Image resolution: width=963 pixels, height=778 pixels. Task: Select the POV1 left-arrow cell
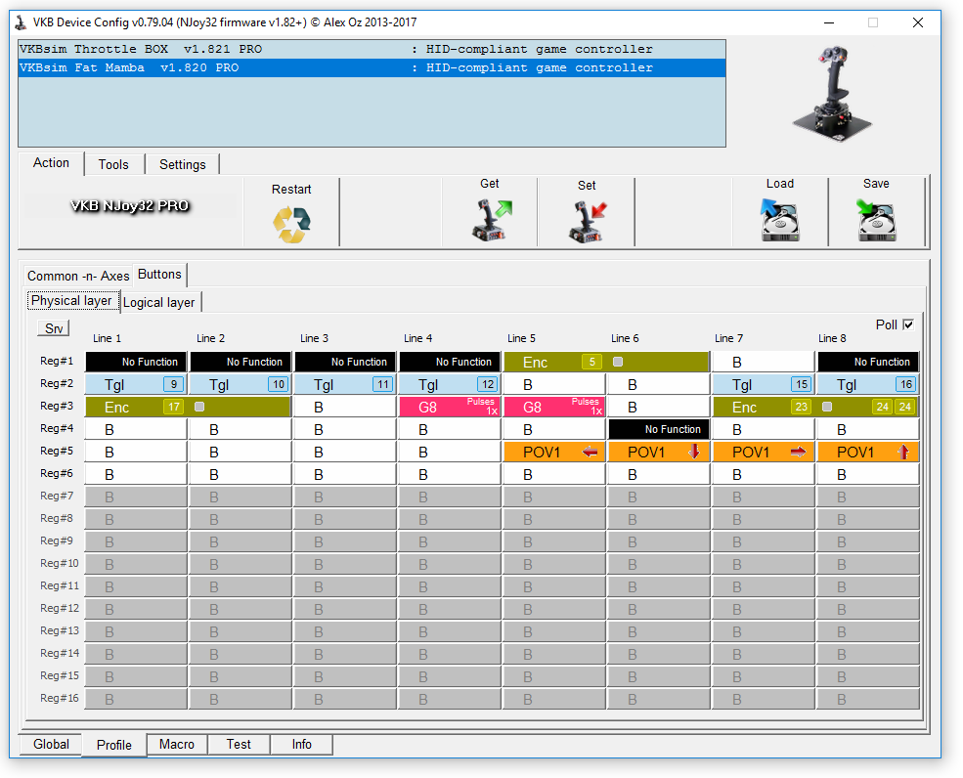point(554,453)
